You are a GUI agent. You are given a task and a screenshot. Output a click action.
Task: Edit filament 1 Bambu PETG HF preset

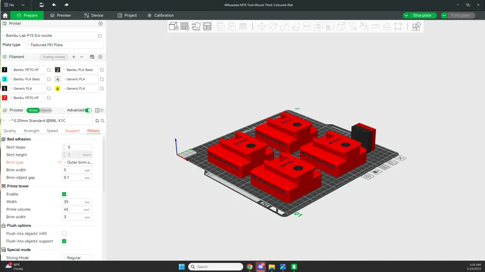tap(49, 70)
